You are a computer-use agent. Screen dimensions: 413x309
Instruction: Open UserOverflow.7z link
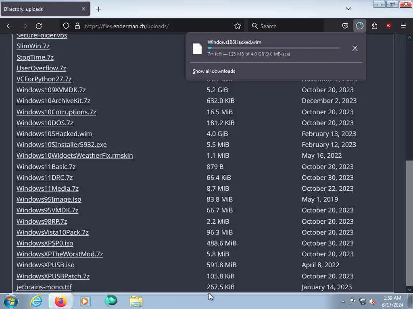tap(42, 68)
